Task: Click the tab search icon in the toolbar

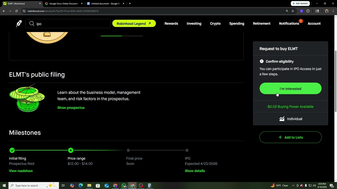Action: 317,11
